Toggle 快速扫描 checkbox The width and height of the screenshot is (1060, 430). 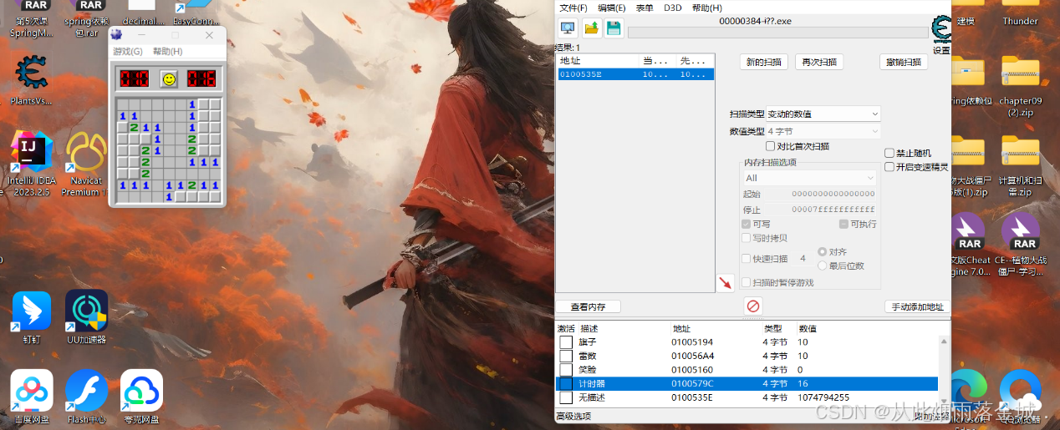pyautogui.click(x=746, y=259)
